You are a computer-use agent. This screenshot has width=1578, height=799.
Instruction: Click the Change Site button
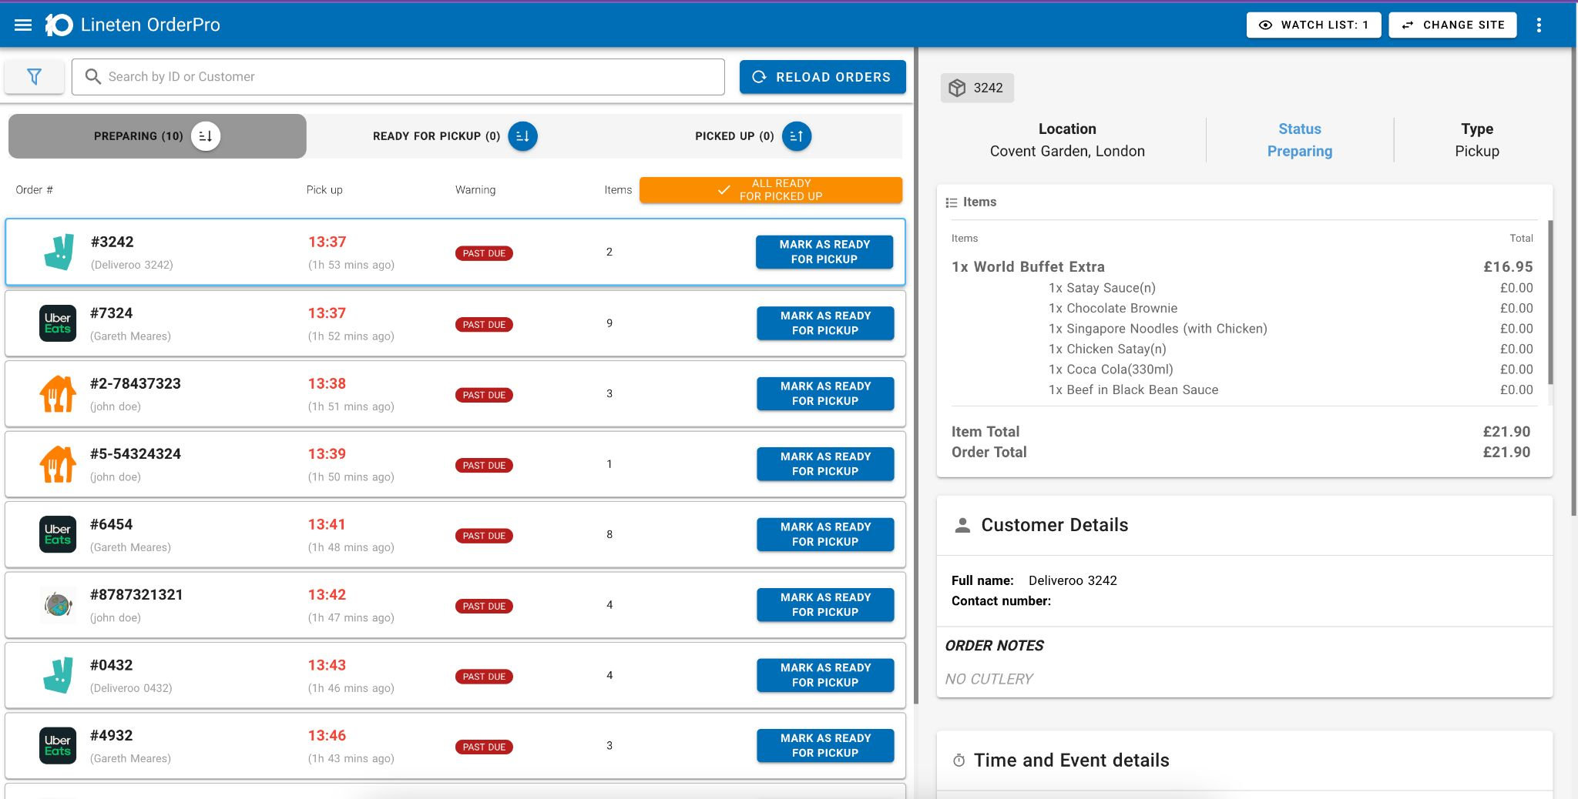[1452, 25]
